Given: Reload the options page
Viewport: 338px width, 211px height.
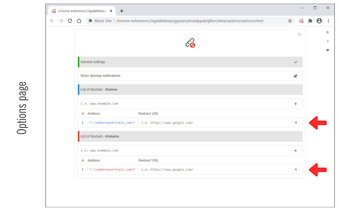Looking at the screenshot, I should coord(70,21).
